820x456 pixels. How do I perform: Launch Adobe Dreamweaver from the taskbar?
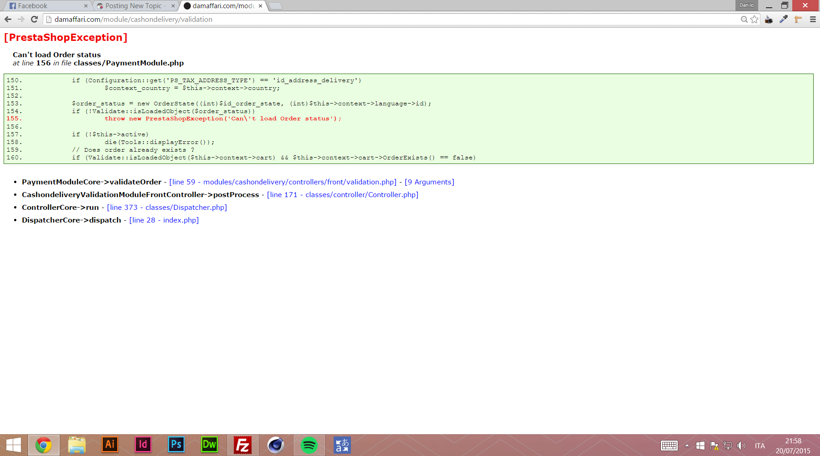tap(210, 445)
